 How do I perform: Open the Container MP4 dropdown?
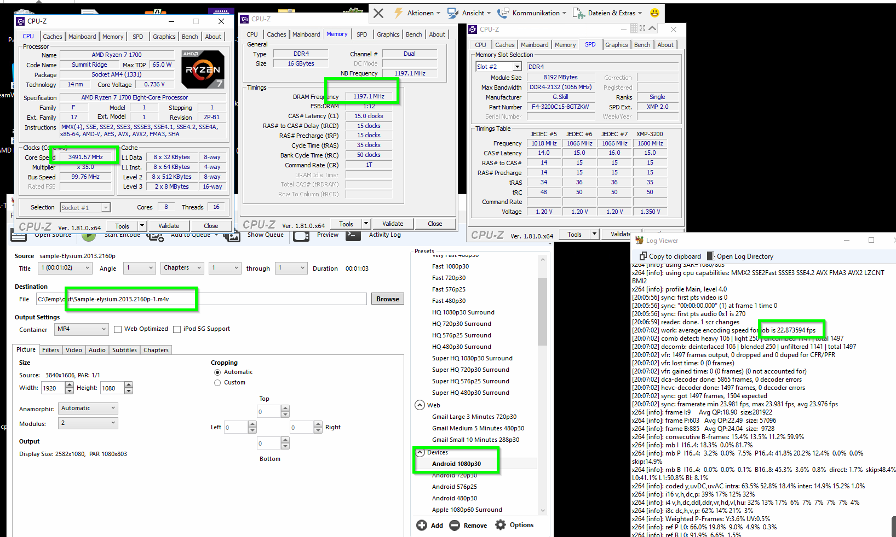[81, 329]
